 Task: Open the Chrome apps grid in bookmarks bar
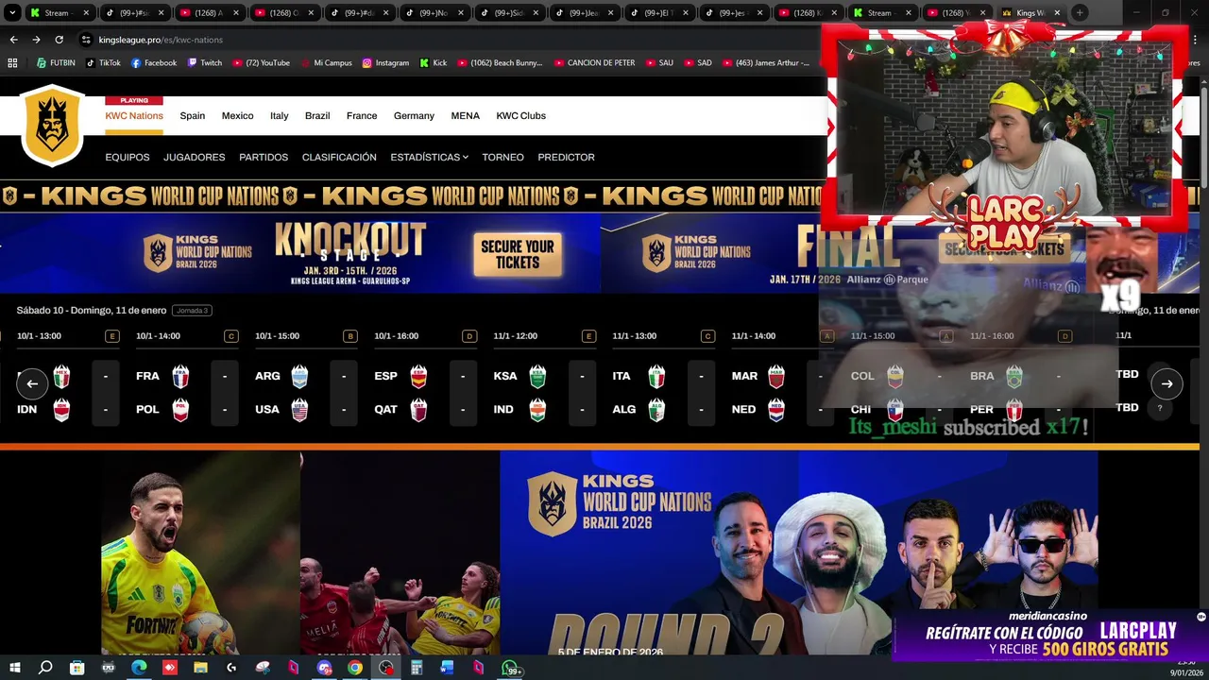[12, 63]
